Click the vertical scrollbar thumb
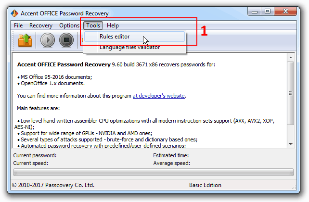Screen dimensions: 309x202 [x=291, y=93]
